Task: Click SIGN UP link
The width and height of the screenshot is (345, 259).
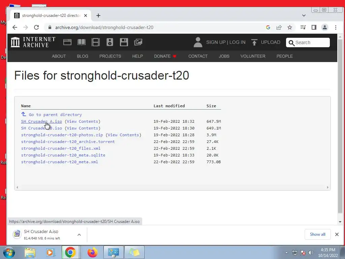Action: coord(216,42)
